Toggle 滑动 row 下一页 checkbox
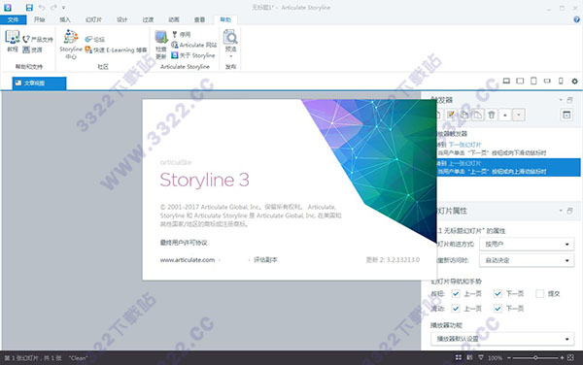This screenshot has width=583, height=365. (497, 308)
